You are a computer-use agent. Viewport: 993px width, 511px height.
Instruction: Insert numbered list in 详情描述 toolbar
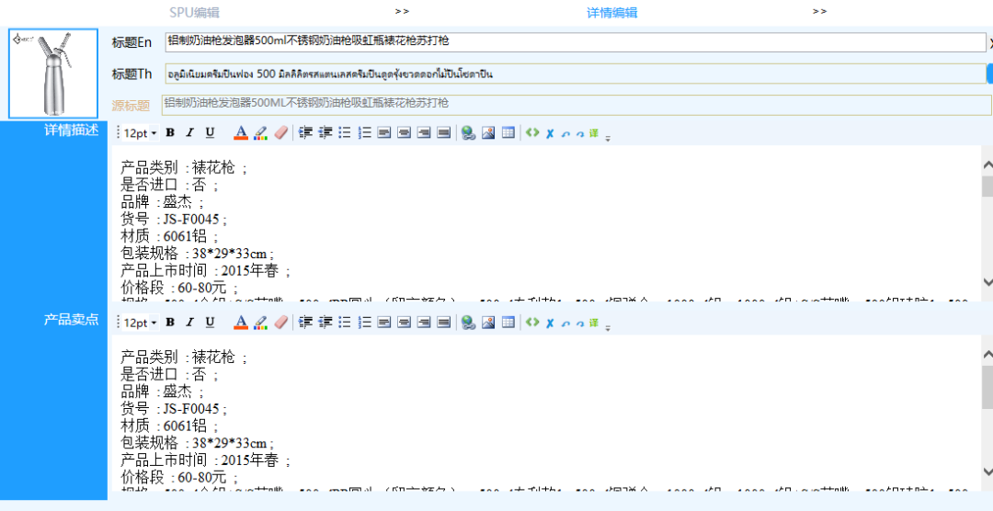coord(365,132)
